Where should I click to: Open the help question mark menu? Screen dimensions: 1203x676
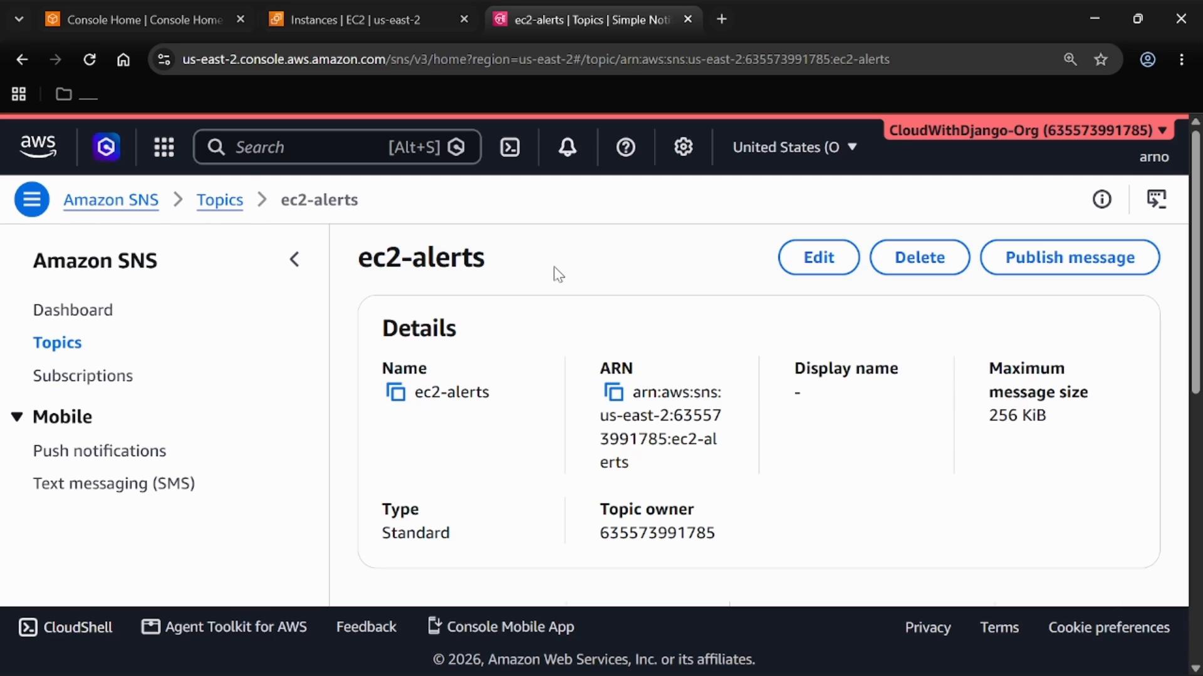[x=626, y=147]
